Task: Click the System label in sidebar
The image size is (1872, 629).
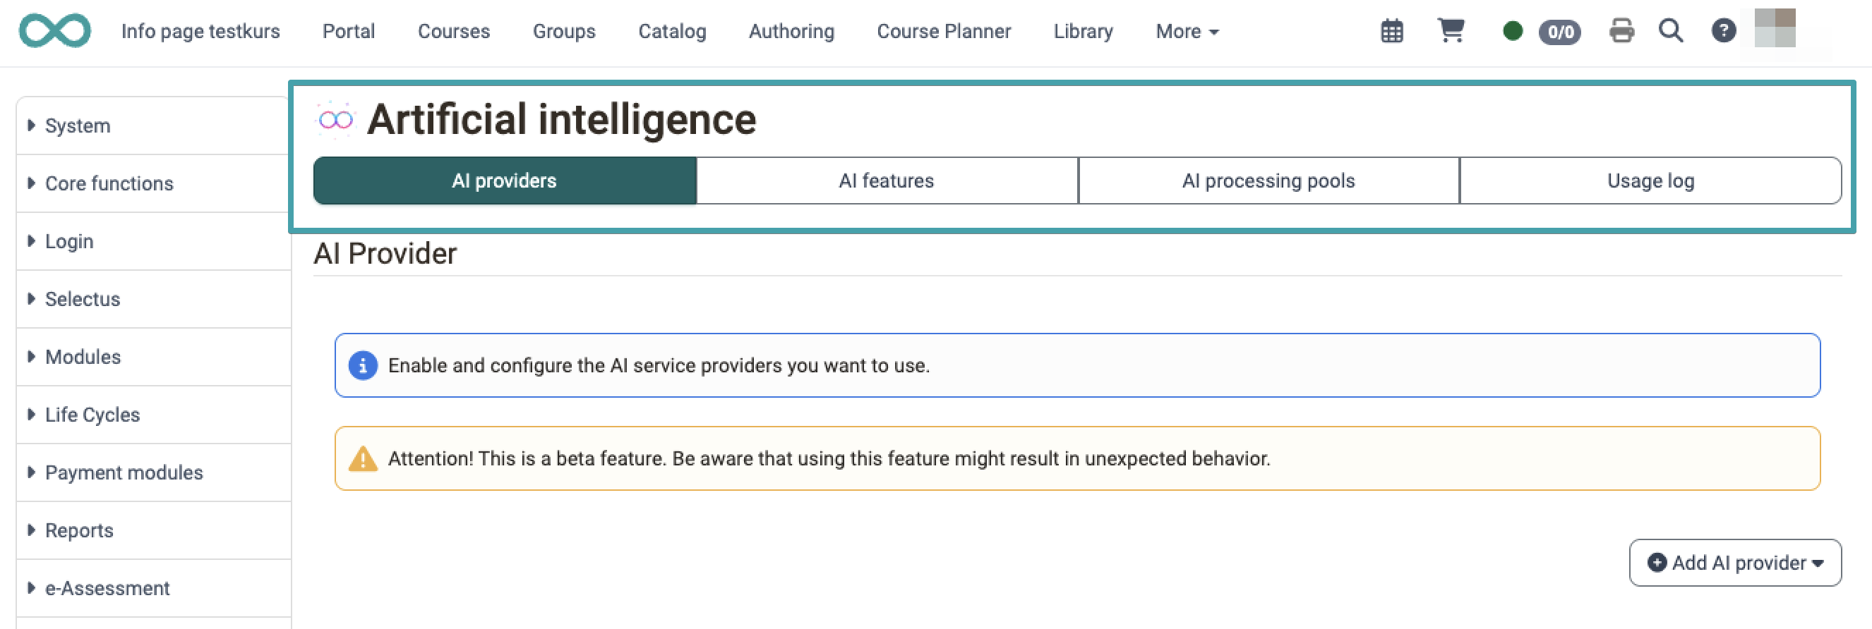Action: coord(78,126)
